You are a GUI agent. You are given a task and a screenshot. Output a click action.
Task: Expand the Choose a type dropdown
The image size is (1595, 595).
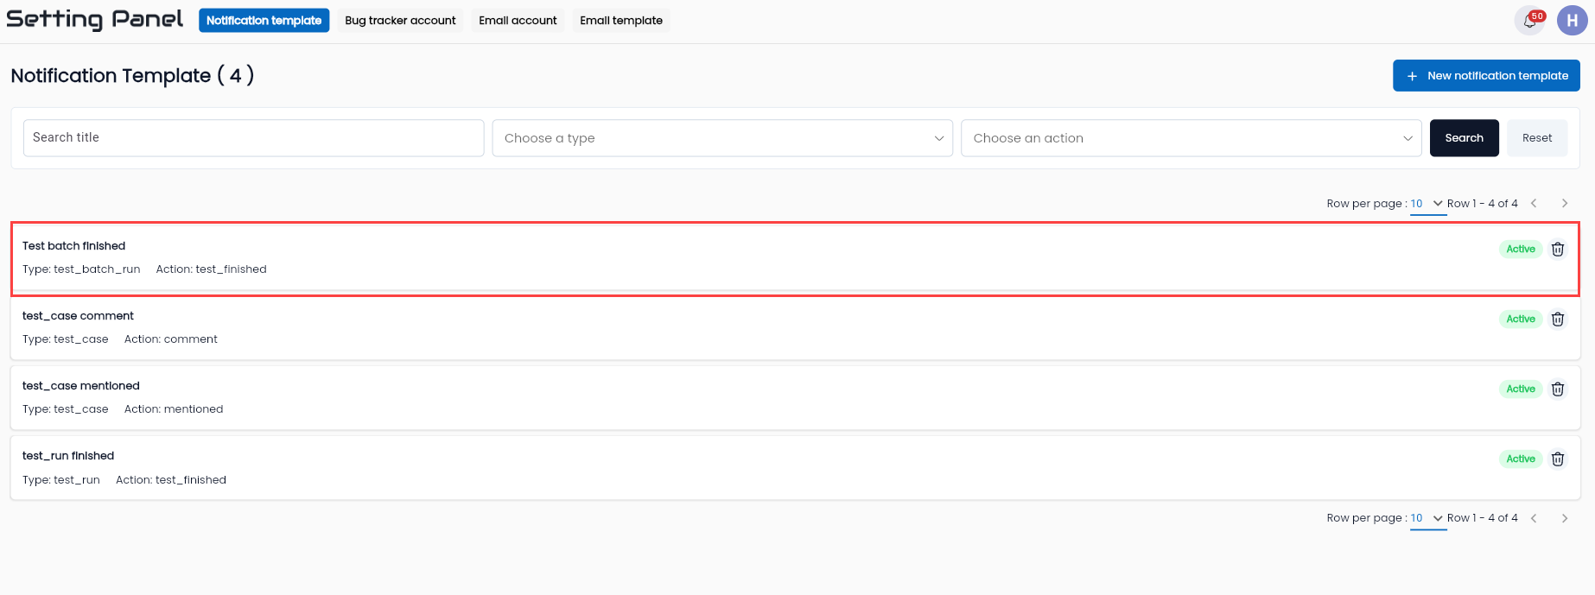[x=722, y=138]
